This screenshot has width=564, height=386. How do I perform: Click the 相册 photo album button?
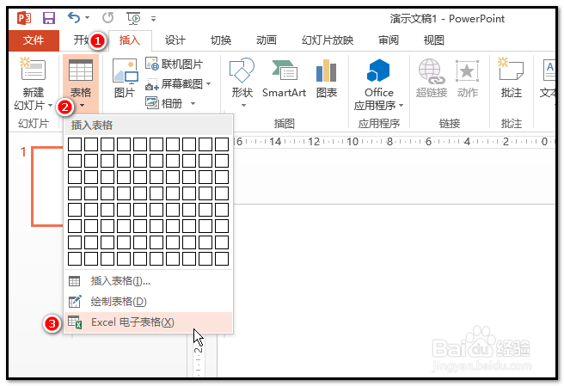(164, 104)
